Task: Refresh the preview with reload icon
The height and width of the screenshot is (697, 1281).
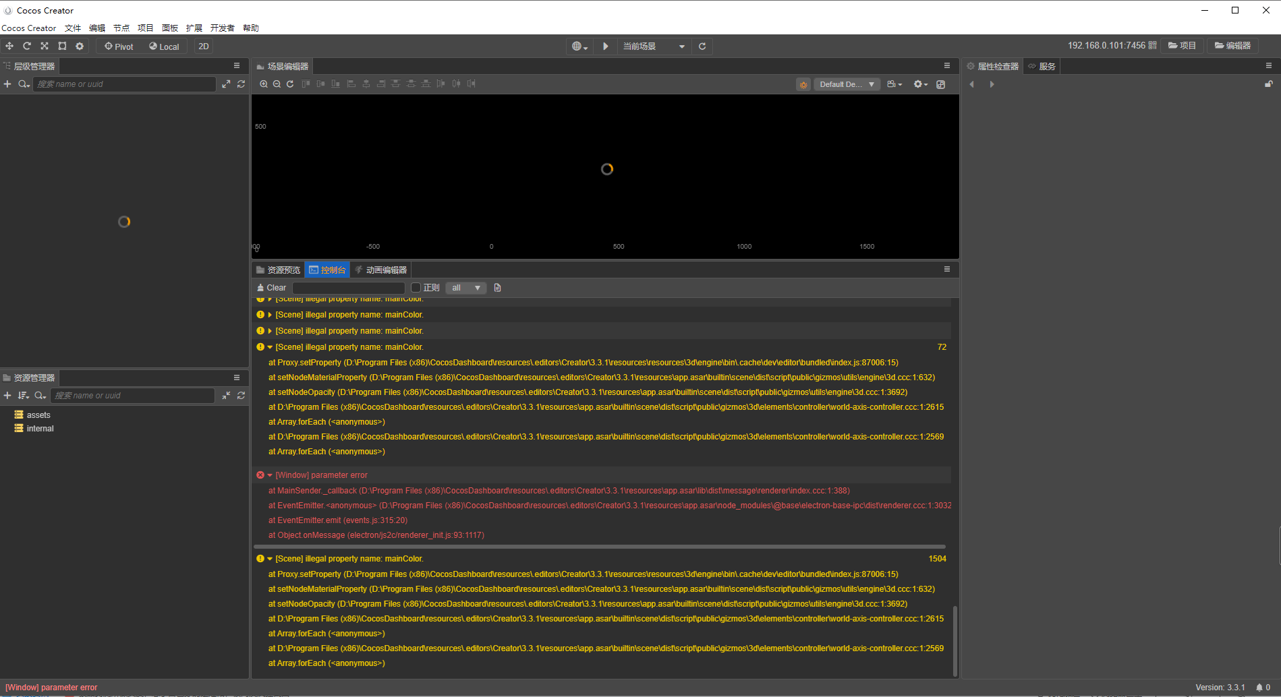Action: [x=702, y=47]
